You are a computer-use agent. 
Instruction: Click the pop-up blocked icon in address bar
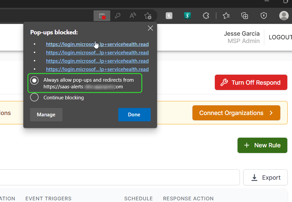102,16
